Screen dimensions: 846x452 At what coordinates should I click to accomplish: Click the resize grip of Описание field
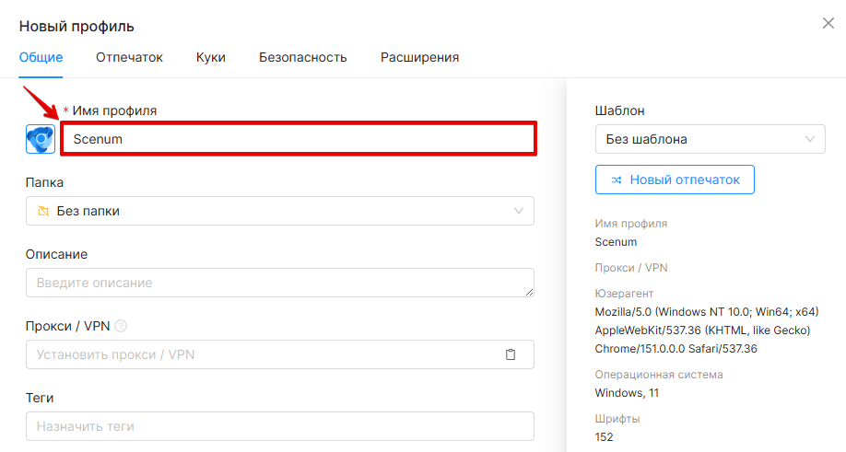(x=529, y=292)
